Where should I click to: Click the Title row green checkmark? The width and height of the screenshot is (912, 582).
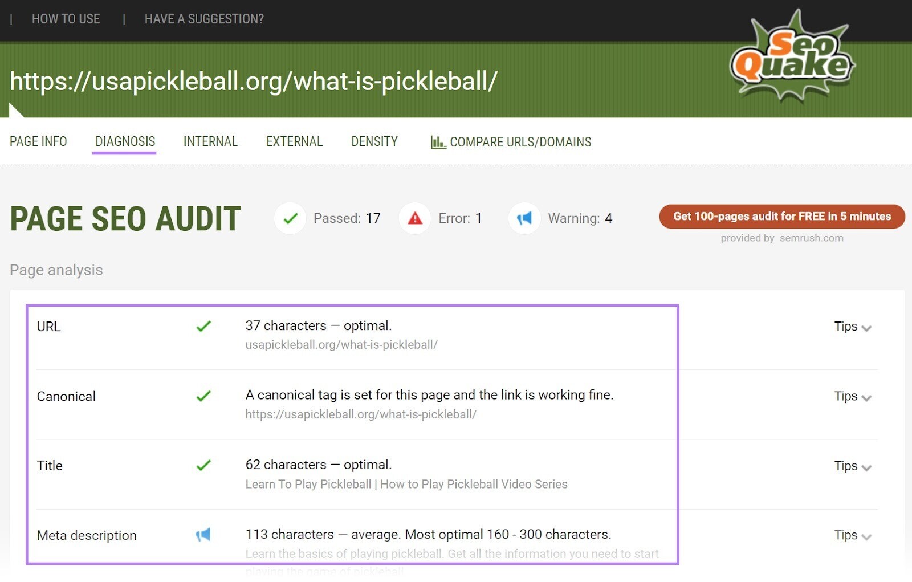coord(203,466)
